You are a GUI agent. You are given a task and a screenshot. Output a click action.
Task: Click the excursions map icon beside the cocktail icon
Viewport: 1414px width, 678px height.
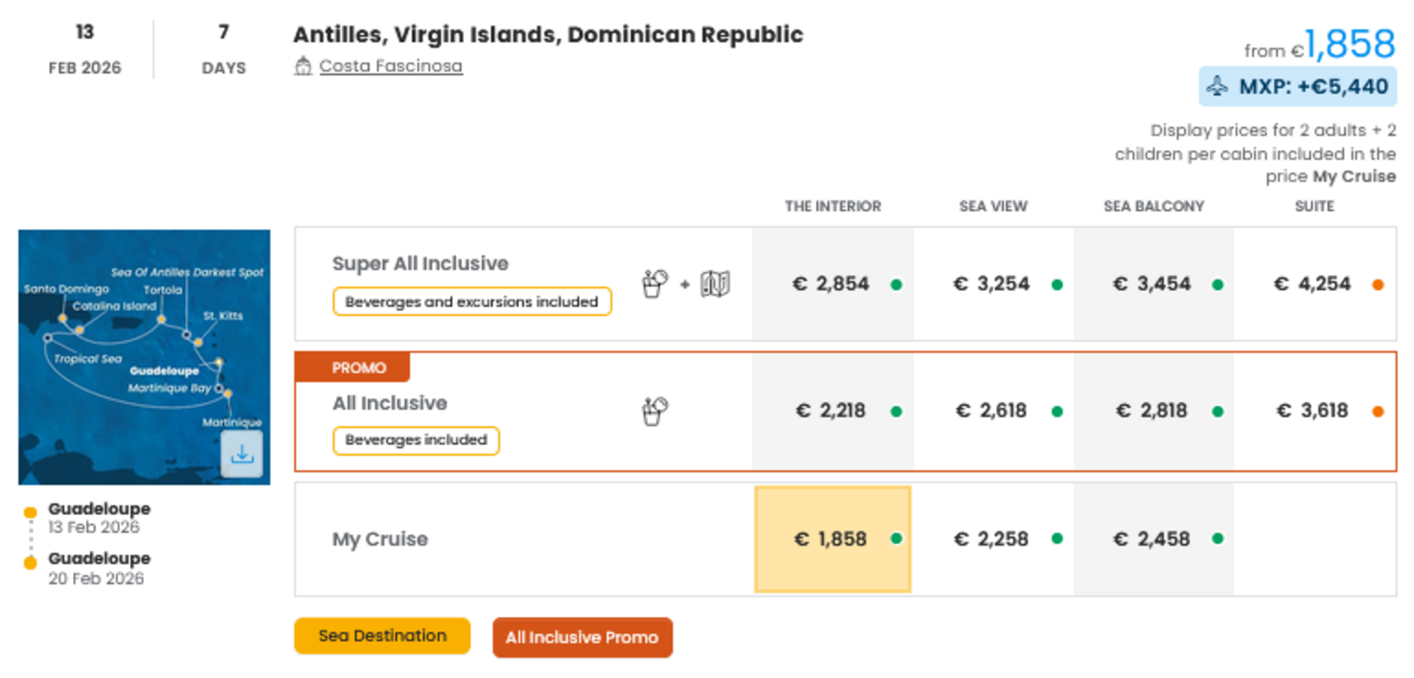click(x=717, y=283)
